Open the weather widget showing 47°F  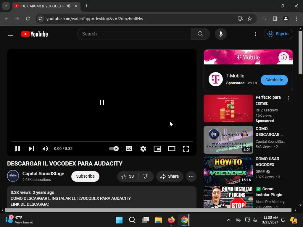click(19, 220)
